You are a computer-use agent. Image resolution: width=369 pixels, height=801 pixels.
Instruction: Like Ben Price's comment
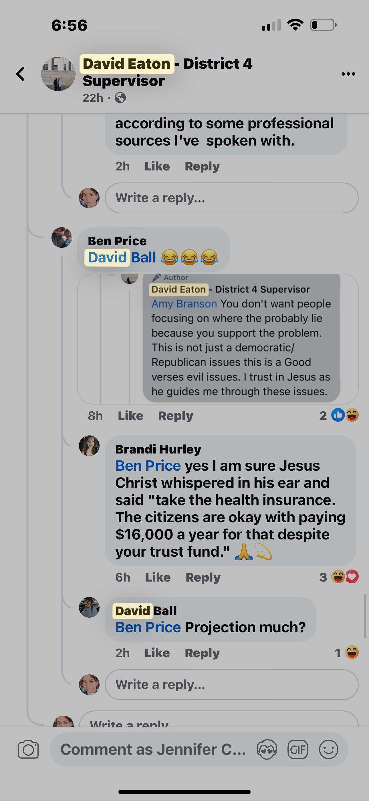pyautogui.click(x=130, y=416)
